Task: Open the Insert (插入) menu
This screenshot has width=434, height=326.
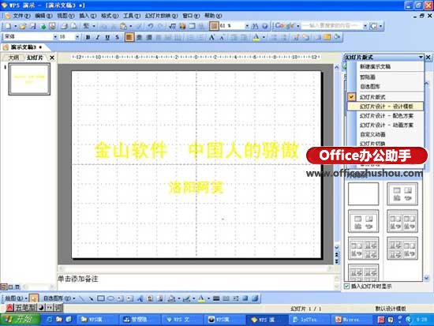Action: (88, 16)
